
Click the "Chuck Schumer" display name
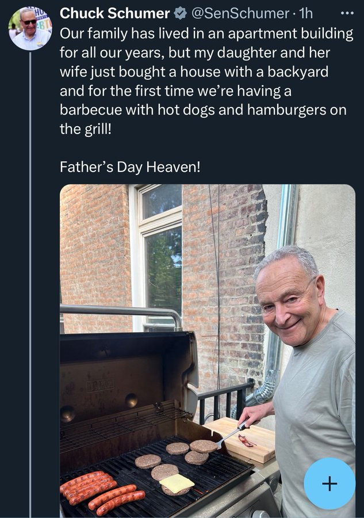[x=114, y=14]
